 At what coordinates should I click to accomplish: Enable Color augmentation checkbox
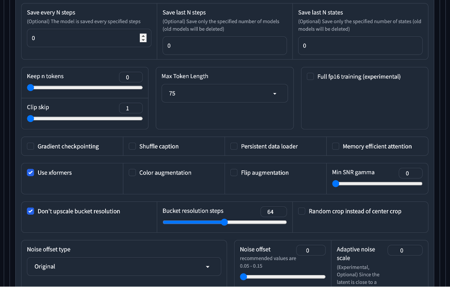coord(132,173)
